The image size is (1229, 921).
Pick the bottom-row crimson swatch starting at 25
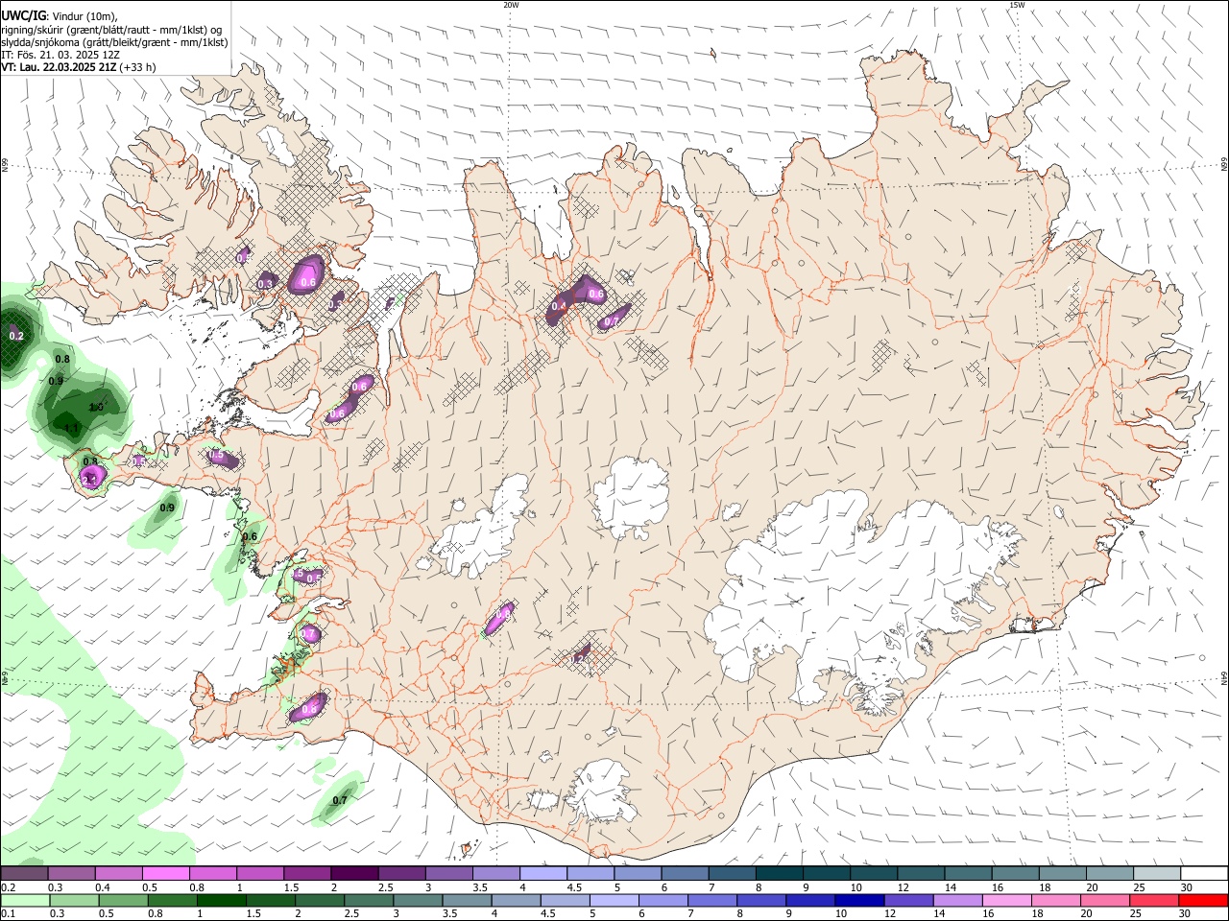tap(1155, 900)
